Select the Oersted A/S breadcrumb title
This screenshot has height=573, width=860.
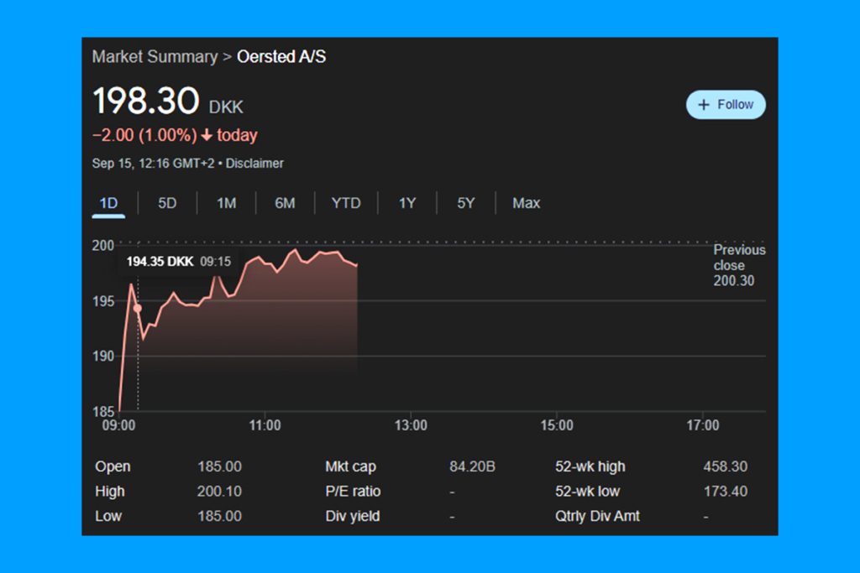click(282, 56)
